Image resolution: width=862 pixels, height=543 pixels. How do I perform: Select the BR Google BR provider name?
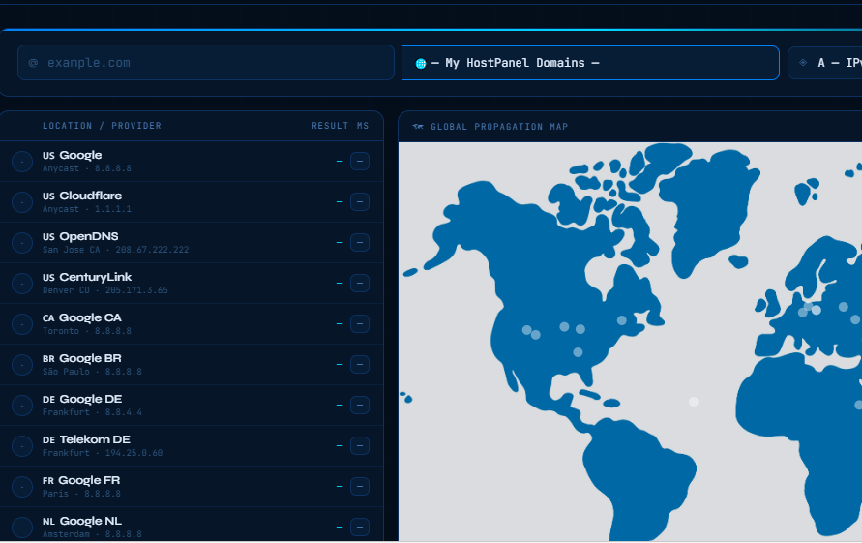[x=82, y=359]
